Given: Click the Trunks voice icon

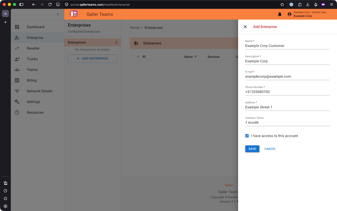Looking at the screenshot, I should coord(17,59).
